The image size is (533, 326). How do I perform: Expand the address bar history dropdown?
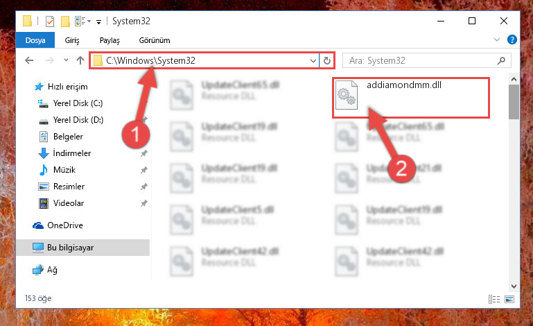(313, 60)
